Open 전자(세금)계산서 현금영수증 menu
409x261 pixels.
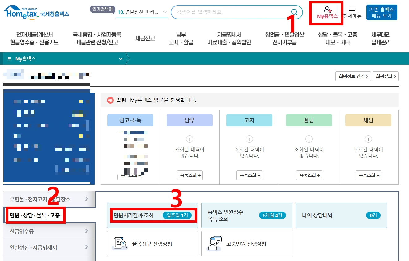point(34,39)
